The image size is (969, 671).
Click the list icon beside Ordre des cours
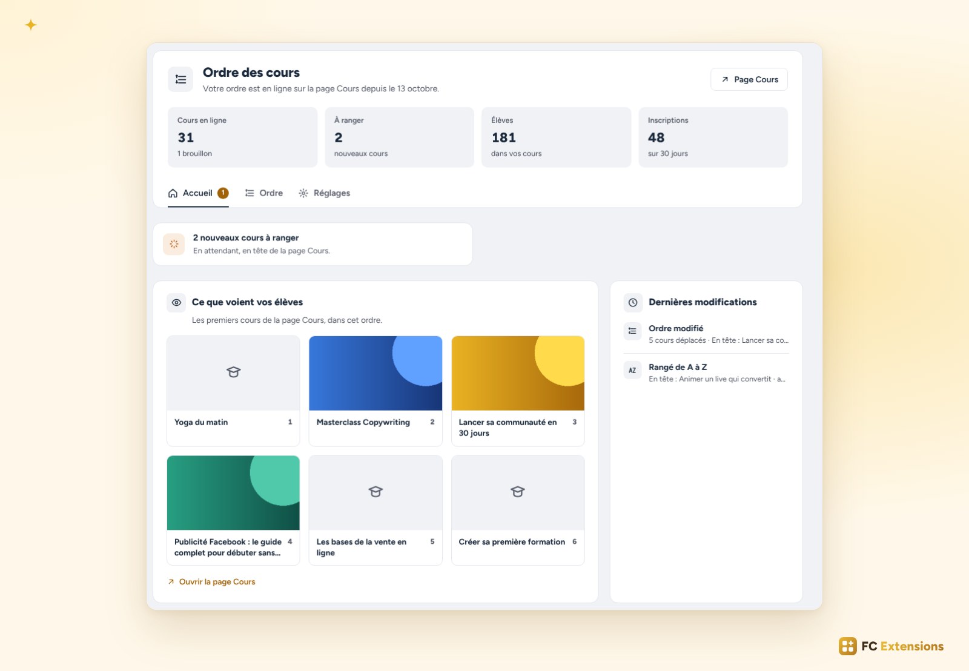[x=180, y=79]
